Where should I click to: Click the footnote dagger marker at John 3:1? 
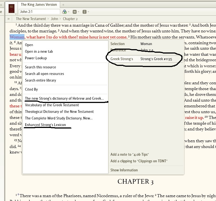tap(18, 194)
